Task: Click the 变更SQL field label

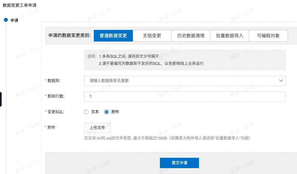Action: pyautogui.click(x=56, y=112)
